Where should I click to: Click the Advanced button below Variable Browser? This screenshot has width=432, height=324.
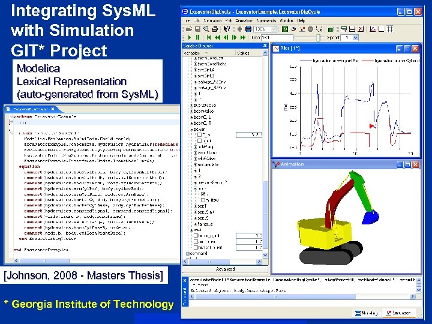225,269
